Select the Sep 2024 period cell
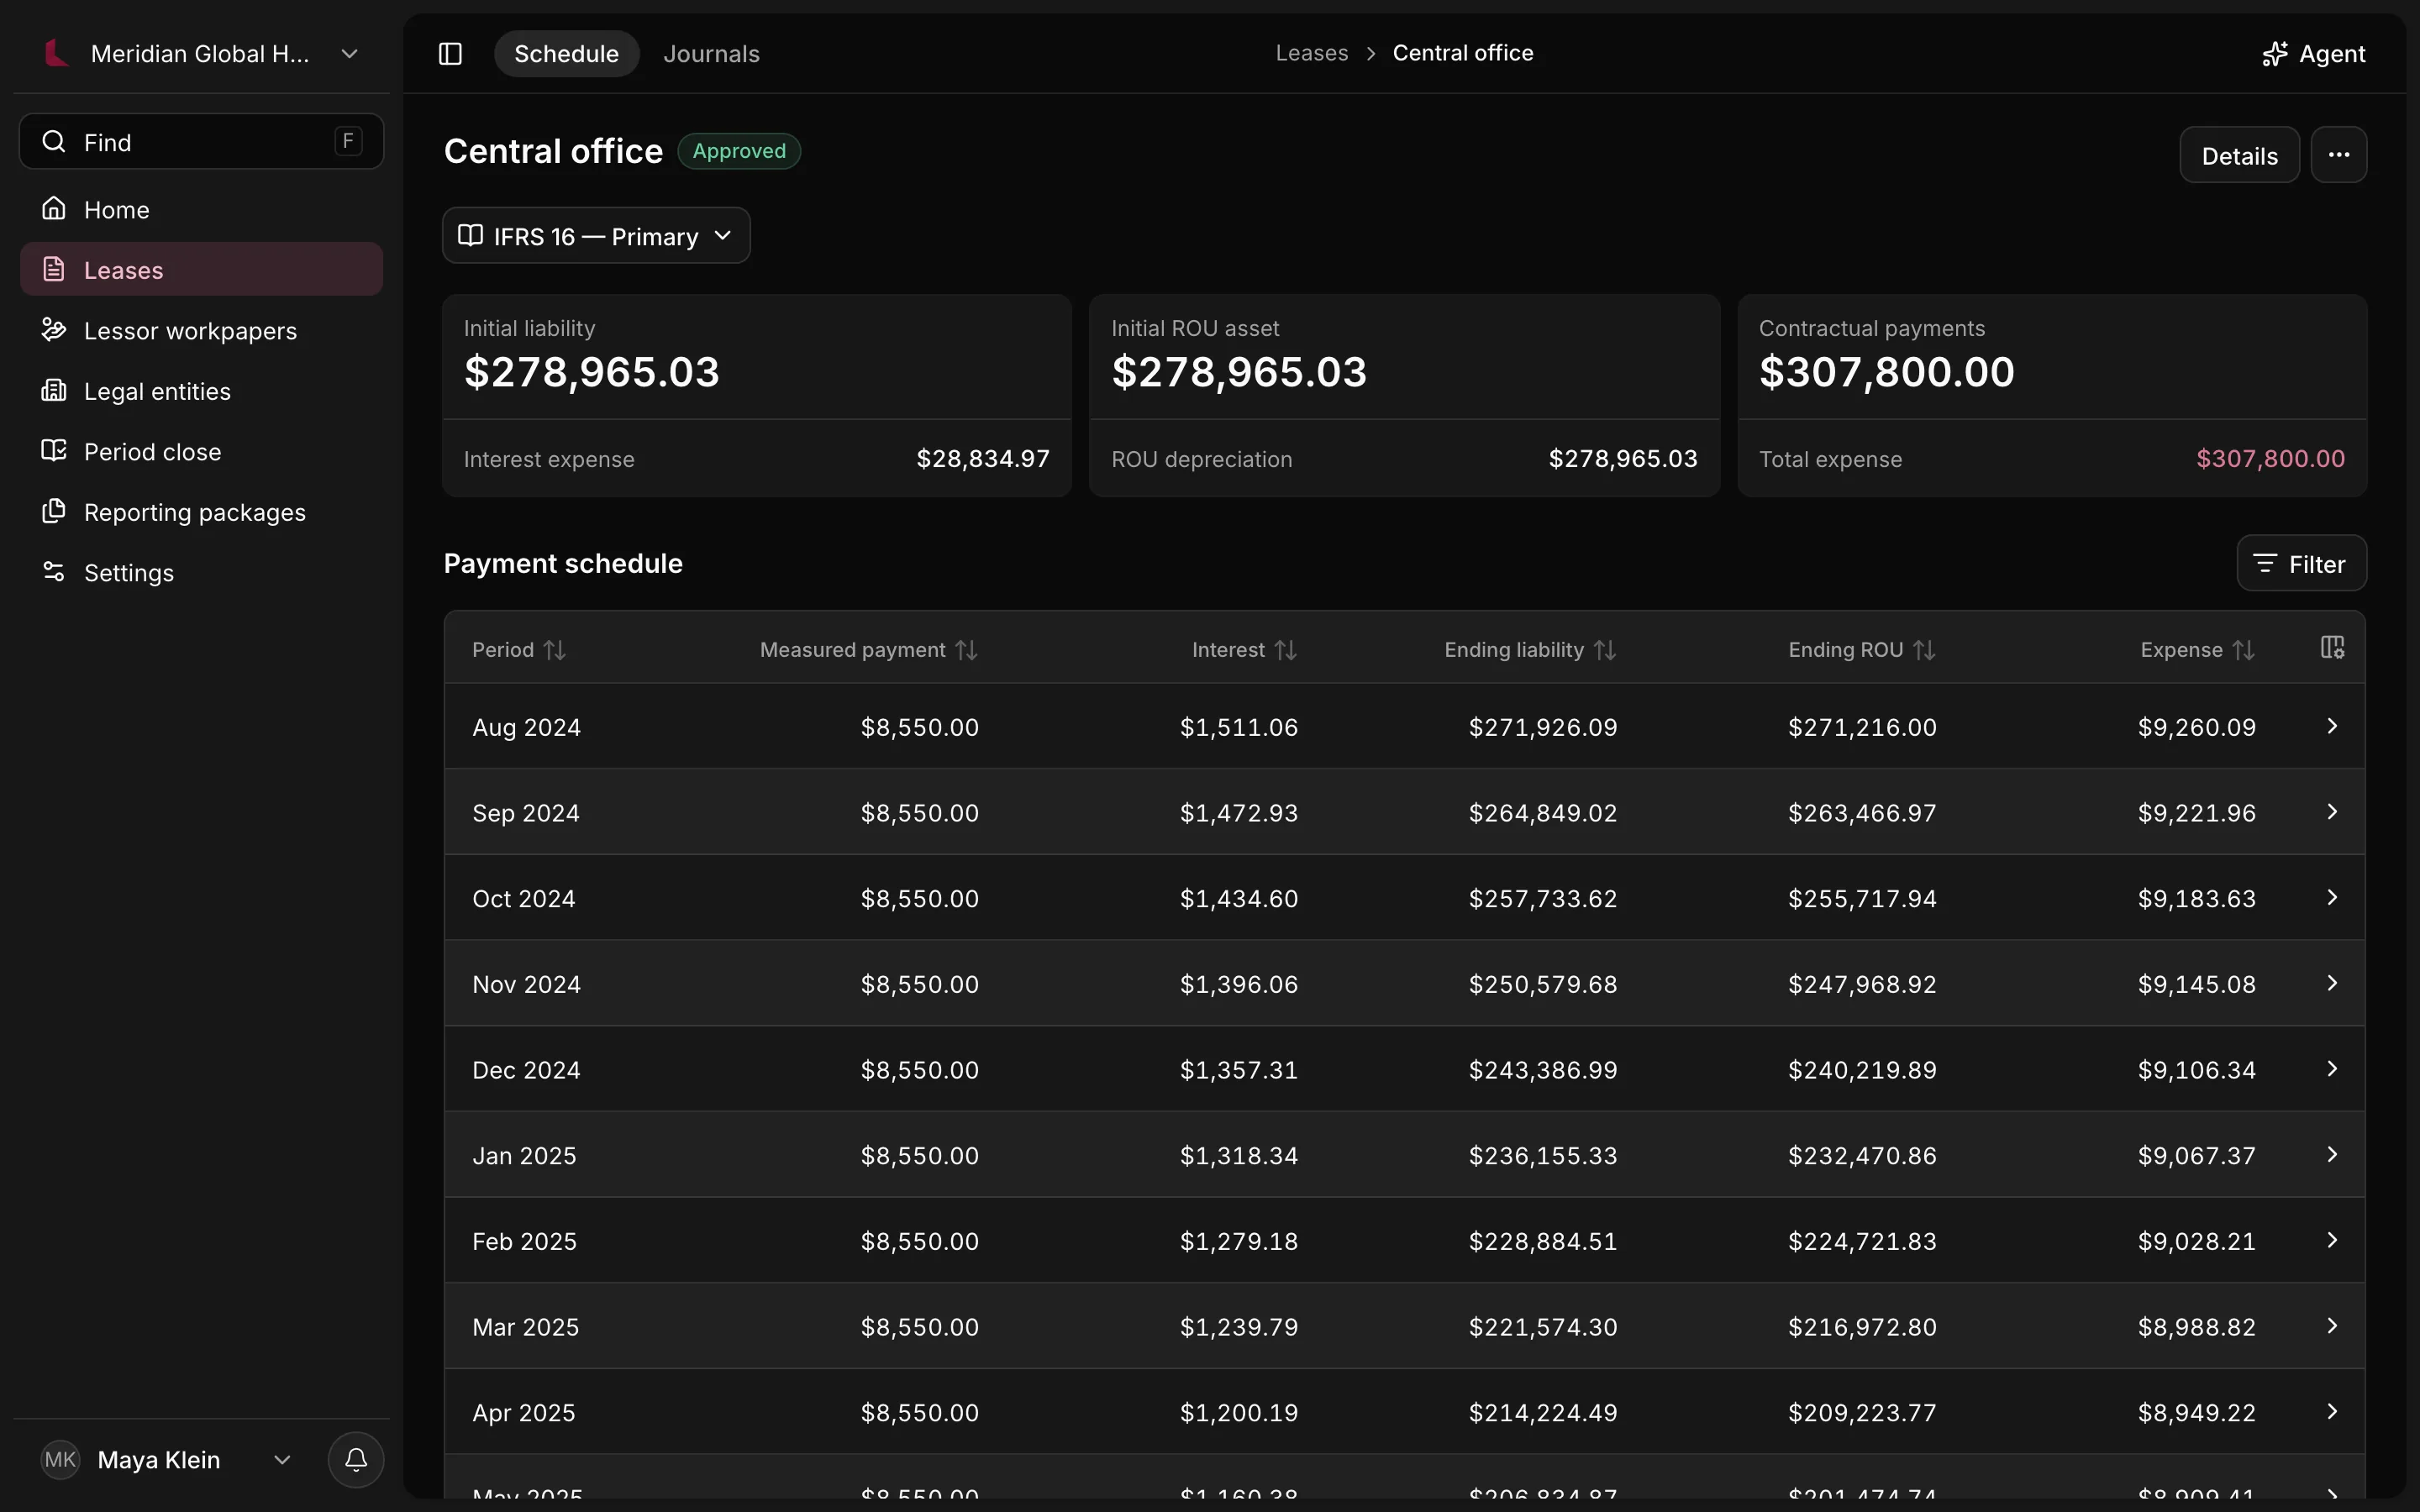This screenshot has width=2420, height=1512. point(526,812)
